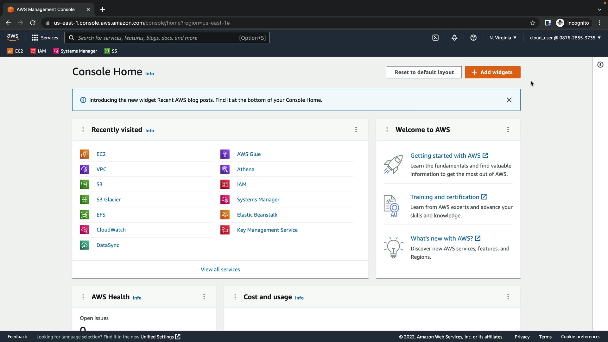Viewport: 608px width, 342px height.
Task: Open the cloud_user account dropdown menu
Action: point(565,38)
